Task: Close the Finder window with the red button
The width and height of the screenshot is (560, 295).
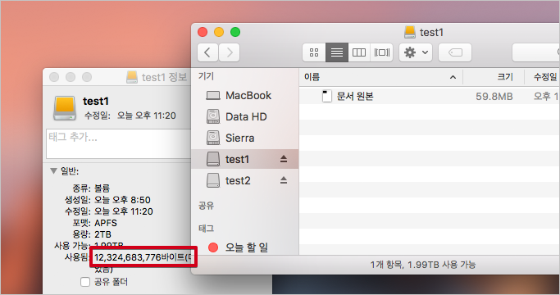Action: (x=203, y=32)
